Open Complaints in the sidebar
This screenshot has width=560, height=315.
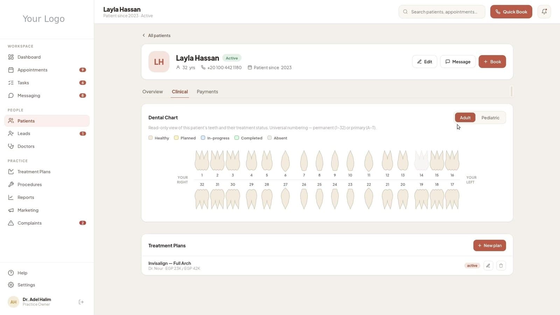47,223
